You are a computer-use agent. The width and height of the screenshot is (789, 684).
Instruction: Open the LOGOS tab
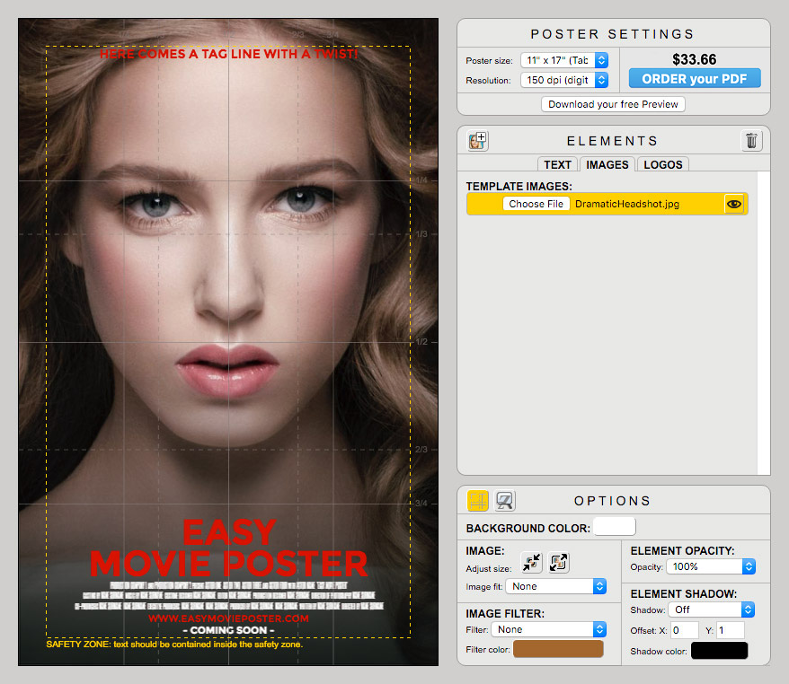(662, 164)
